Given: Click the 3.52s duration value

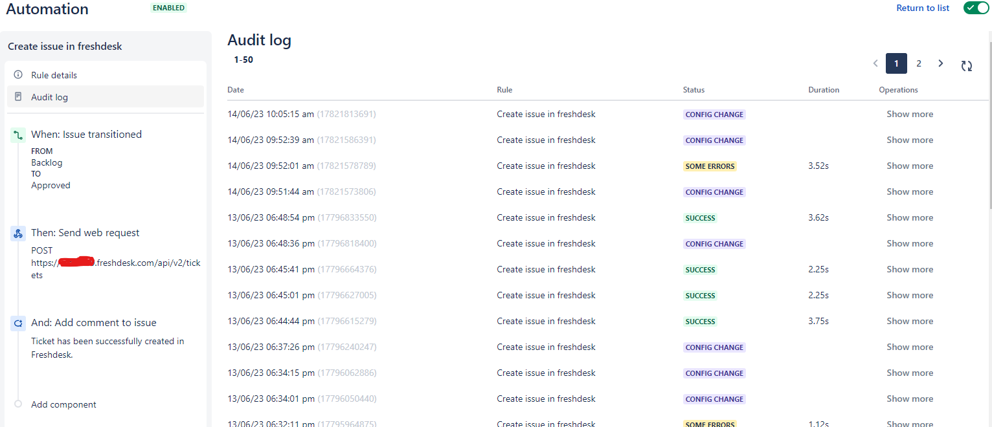Looking at the screenshot, I should pos(818,166).
